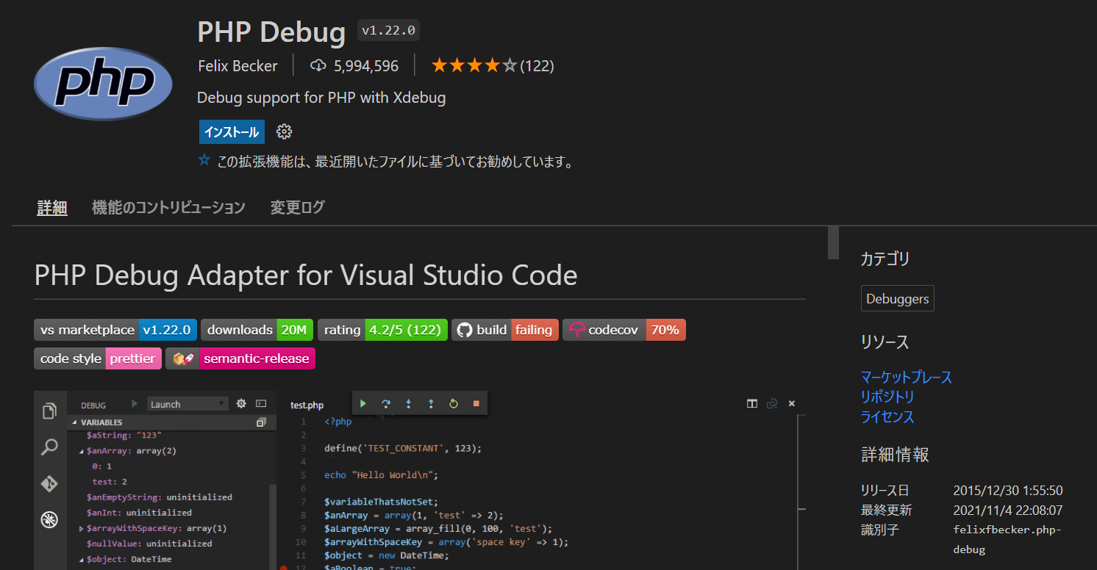Click the README debugger screenshot image
The image size is (1097, 570).
[x=421, y=480]
